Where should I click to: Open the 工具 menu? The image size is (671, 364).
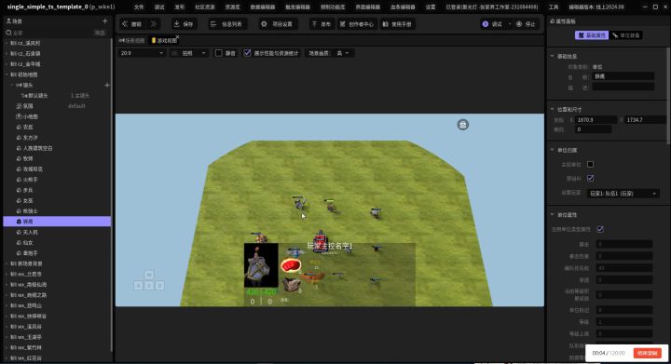(x=554, y=7)
